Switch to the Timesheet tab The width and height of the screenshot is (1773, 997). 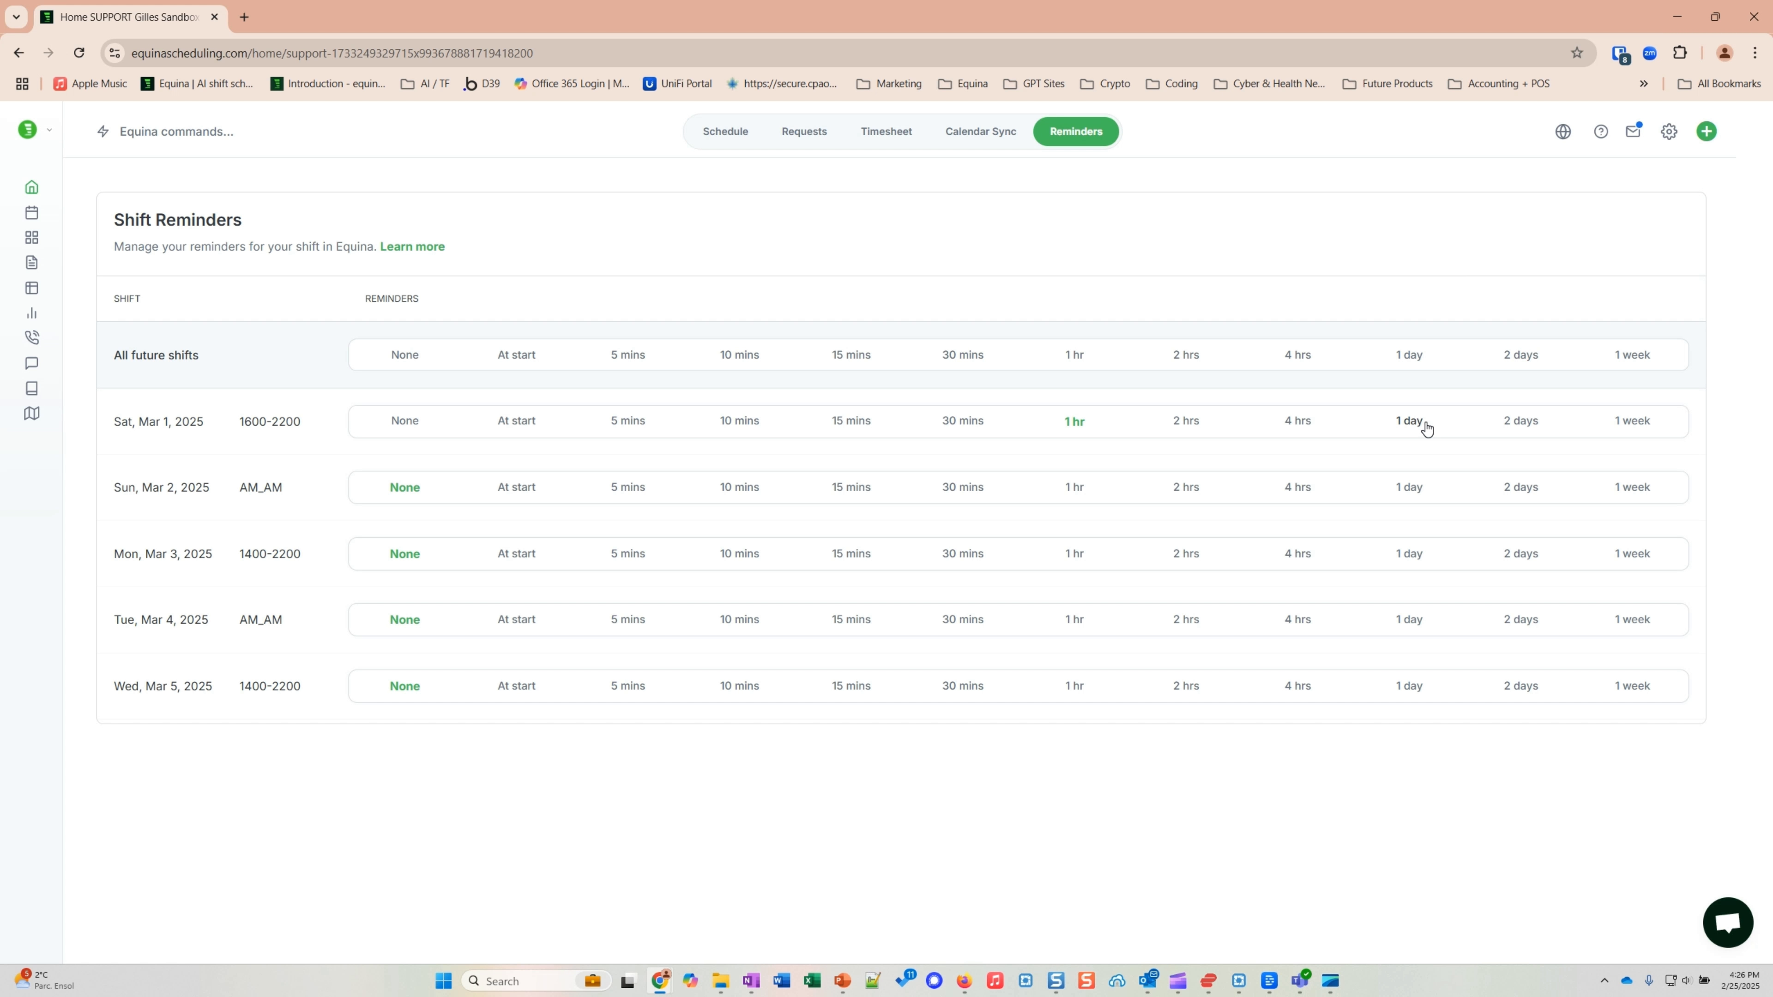886,131
